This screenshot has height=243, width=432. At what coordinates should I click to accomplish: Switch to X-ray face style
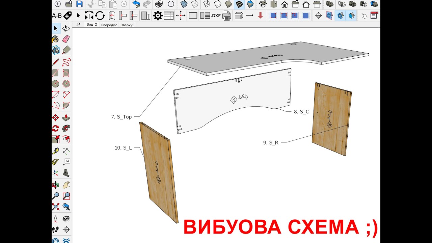(184, 4)
